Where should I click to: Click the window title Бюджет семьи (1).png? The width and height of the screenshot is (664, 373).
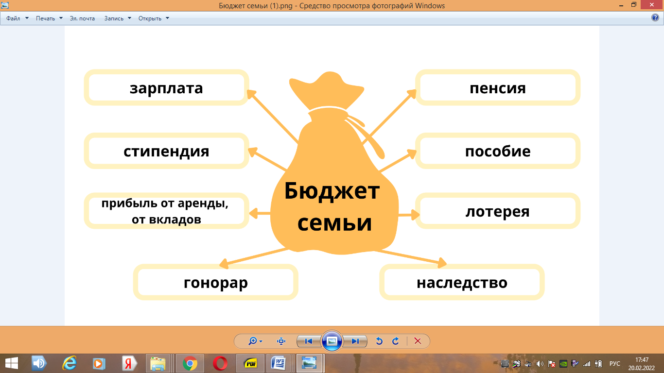point(332,6)
